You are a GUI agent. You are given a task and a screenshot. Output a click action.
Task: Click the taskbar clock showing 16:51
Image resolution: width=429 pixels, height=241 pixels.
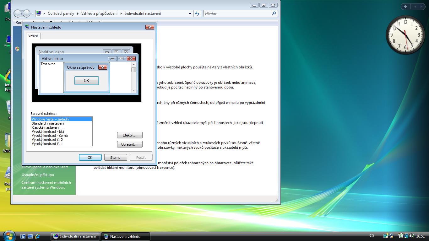[421, 236]
